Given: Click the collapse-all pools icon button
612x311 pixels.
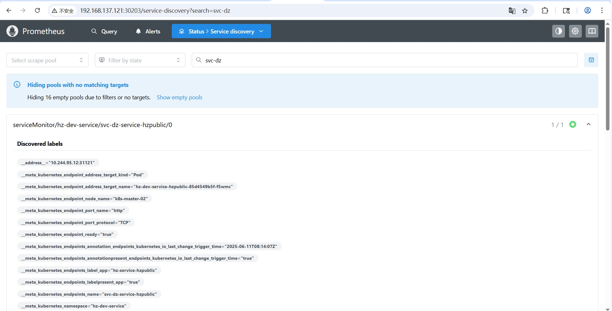Looking at the screenshot, I should click(591, 60).
